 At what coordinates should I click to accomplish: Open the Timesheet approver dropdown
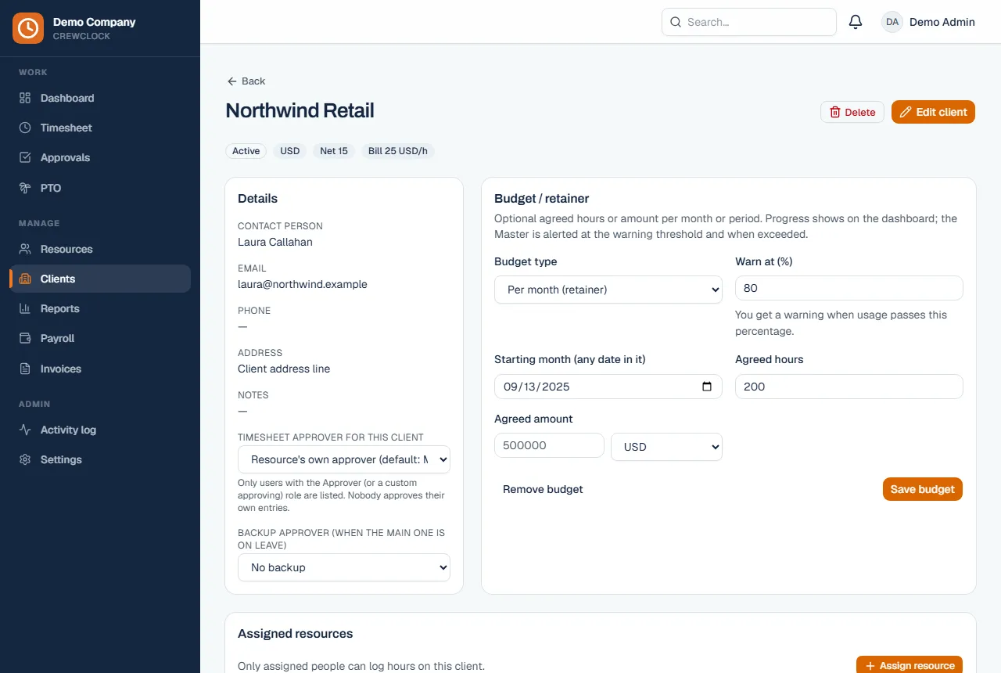coord(344,459)
